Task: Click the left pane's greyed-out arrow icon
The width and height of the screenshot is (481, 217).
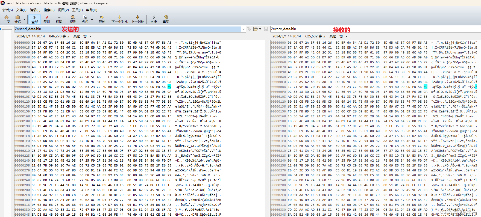Action: 249,29
